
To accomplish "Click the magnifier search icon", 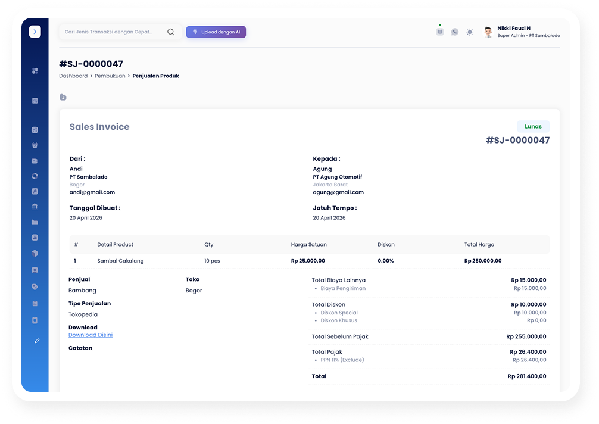I will 171,32.
